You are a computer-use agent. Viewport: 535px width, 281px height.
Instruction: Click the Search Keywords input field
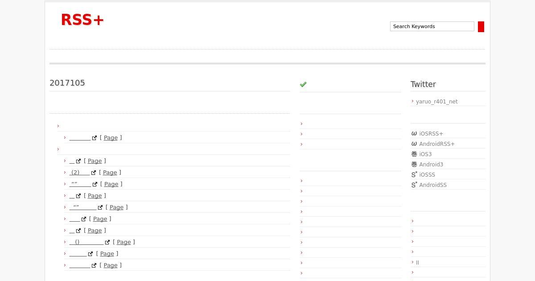[432, 26]
